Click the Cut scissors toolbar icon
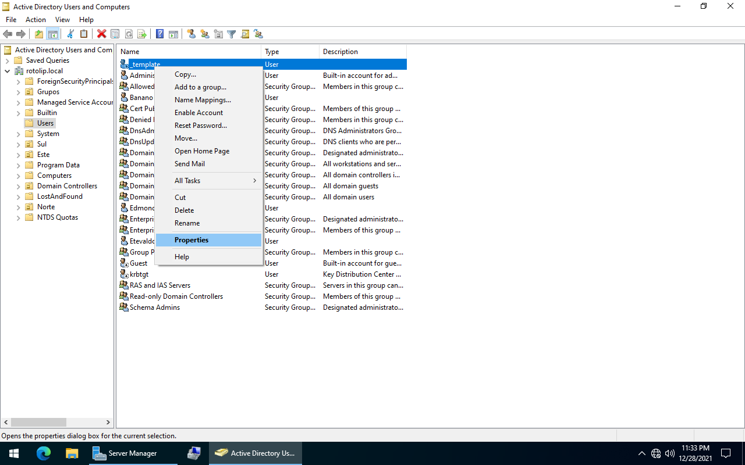The image size is (745, 465). point(70,34)
